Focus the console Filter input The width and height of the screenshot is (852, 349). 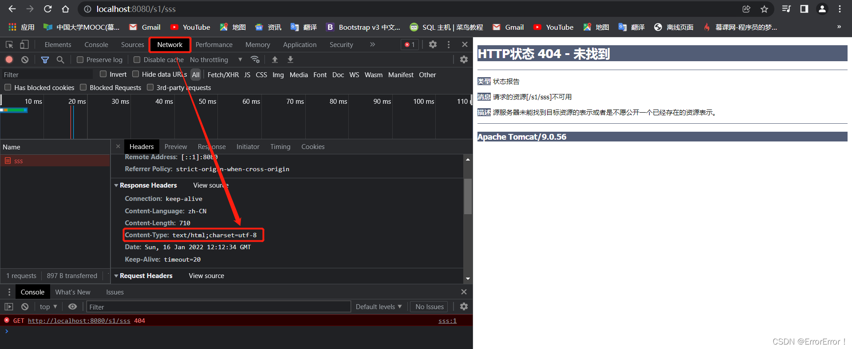click(x=219, y=306)
